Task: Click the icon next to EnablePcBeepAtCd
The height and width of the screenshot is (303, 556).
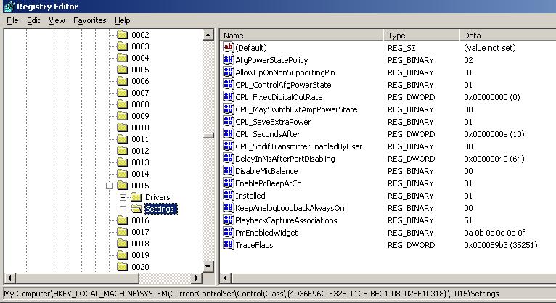Action: pos(229,183)
